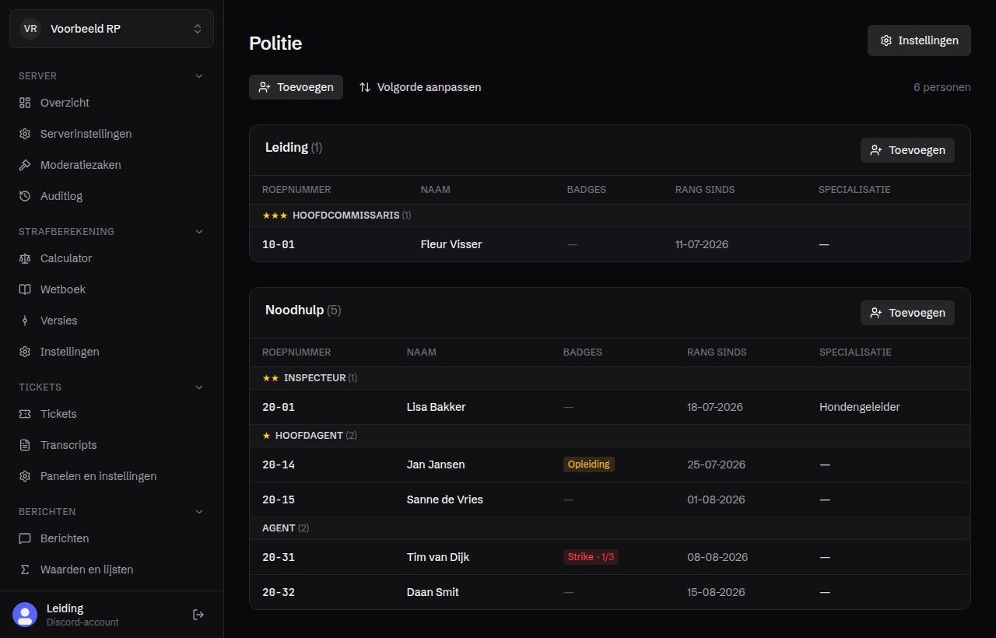This screenshot has height=638, width=996.
Task: Click roepnummer 20-32
Action: coord(279,592)
